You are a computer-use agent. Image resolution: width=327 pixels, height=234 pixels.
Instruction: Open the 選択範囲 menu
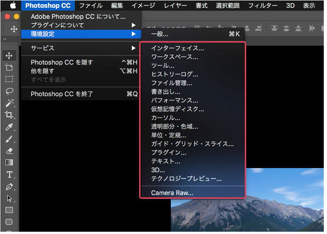point(227,5)
